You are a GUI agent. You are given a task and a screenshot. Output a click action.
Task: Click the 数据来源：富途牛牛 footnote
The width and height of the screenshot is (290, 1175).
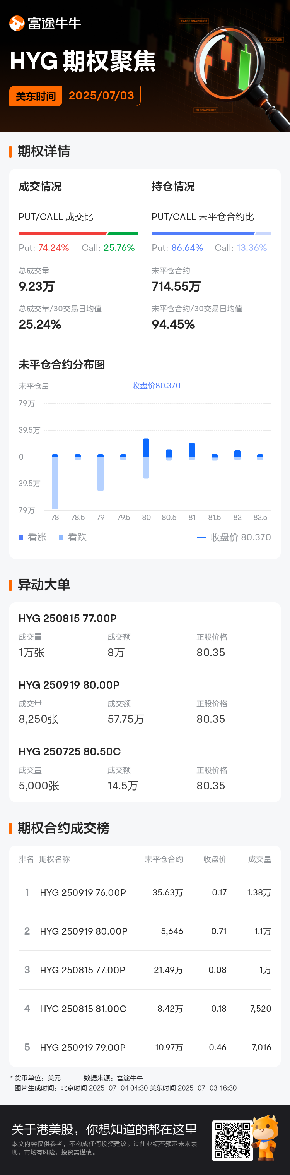point(113,1078)
